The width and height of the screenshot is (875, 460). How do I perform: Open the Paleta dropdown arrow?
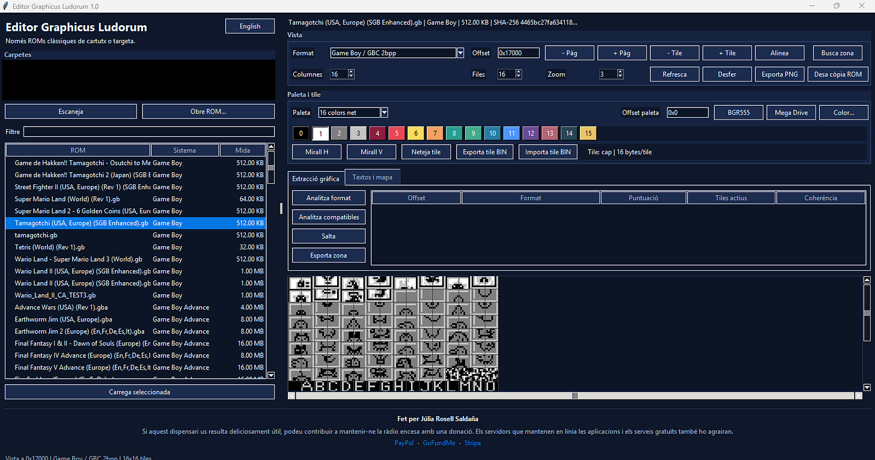(385, 112)
